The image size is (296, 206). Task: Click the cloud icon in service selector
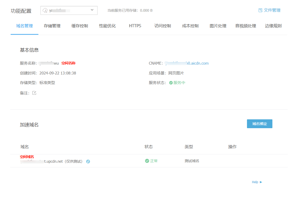coord(45,10)
